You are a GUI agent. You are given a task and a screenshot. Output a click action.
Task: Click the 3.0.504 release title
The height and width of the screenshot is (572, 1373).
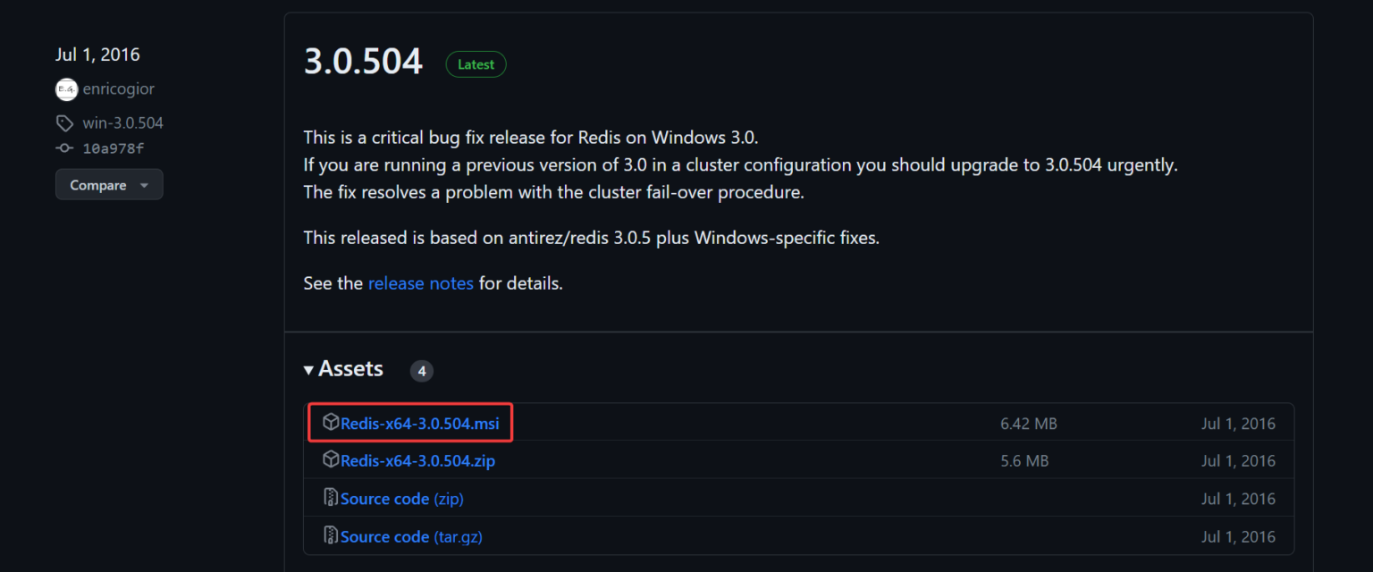coord(363,63)
